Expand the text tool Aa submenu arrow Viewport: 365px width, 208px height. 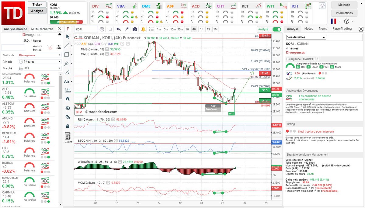pos(71,81)
